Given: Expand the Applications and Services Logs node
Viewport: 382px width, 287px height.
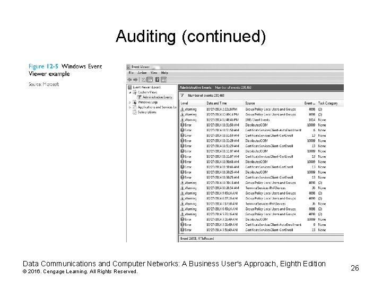Looking at the screenshot, I should pos(130,107).
